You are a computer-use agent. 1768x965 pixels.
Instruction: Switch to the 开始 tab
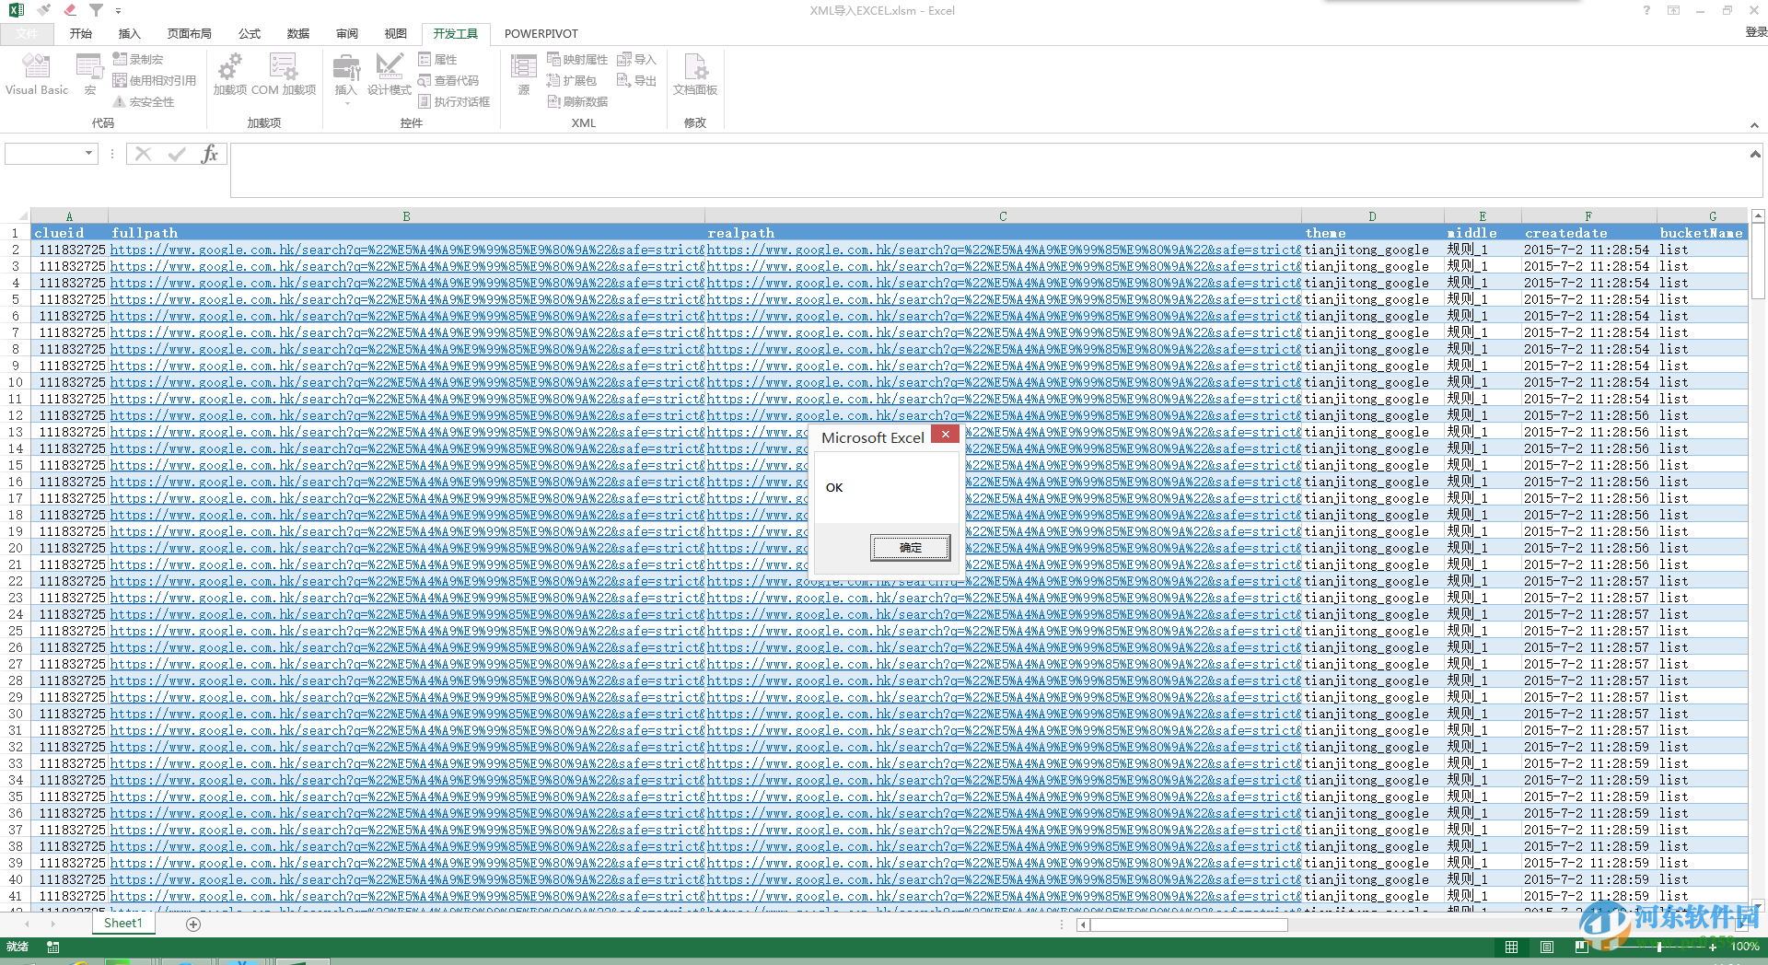point(81,34)
